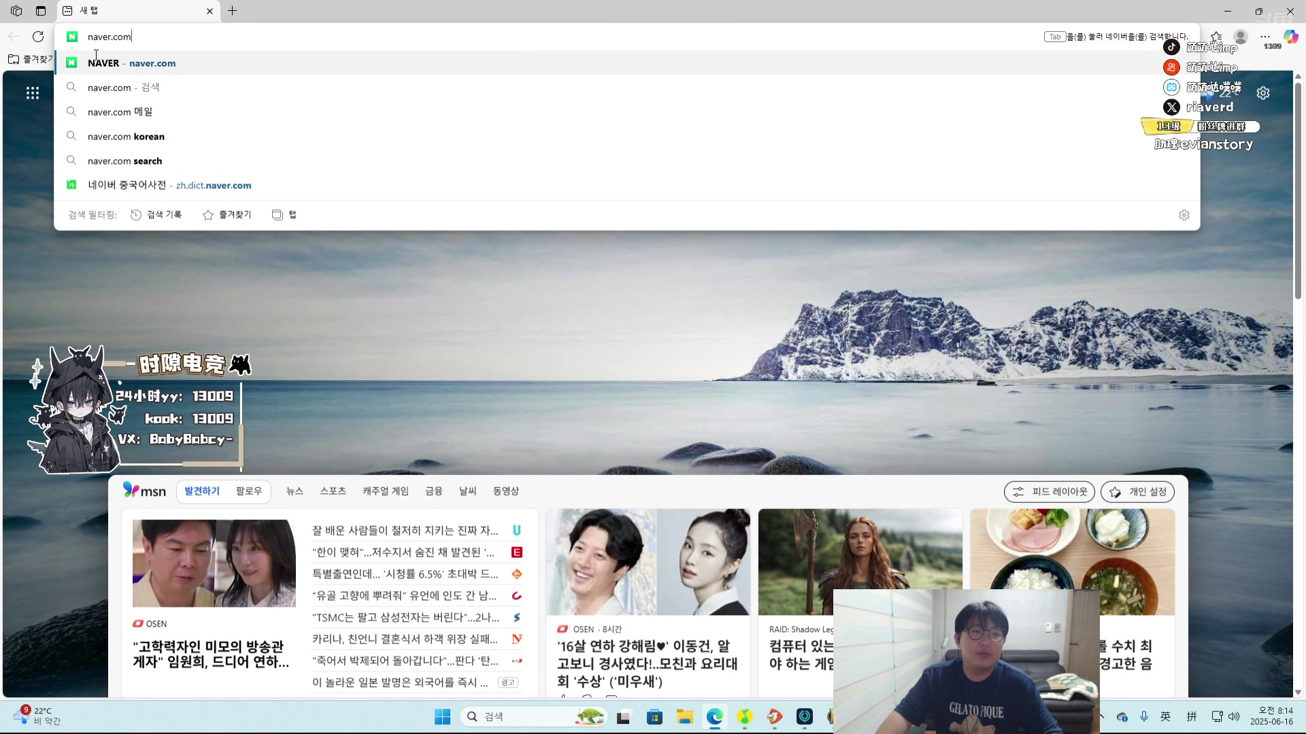Open File Explorer from taskbar
Image resolution: width=1306 pixels, height=734 pixels.
click(684, 717)
